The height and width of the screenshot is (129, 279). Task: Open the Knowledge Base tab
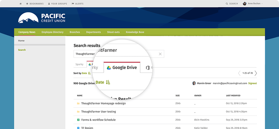point(135,32)
